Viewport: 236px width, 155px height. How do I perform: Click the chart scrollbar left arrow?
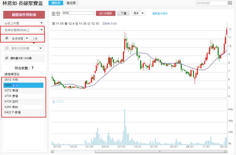(x=52, y=152)
